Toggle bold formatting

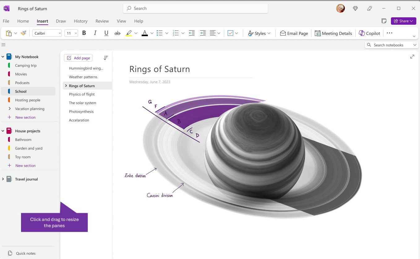pyautogui.click(x=84, y=33)
